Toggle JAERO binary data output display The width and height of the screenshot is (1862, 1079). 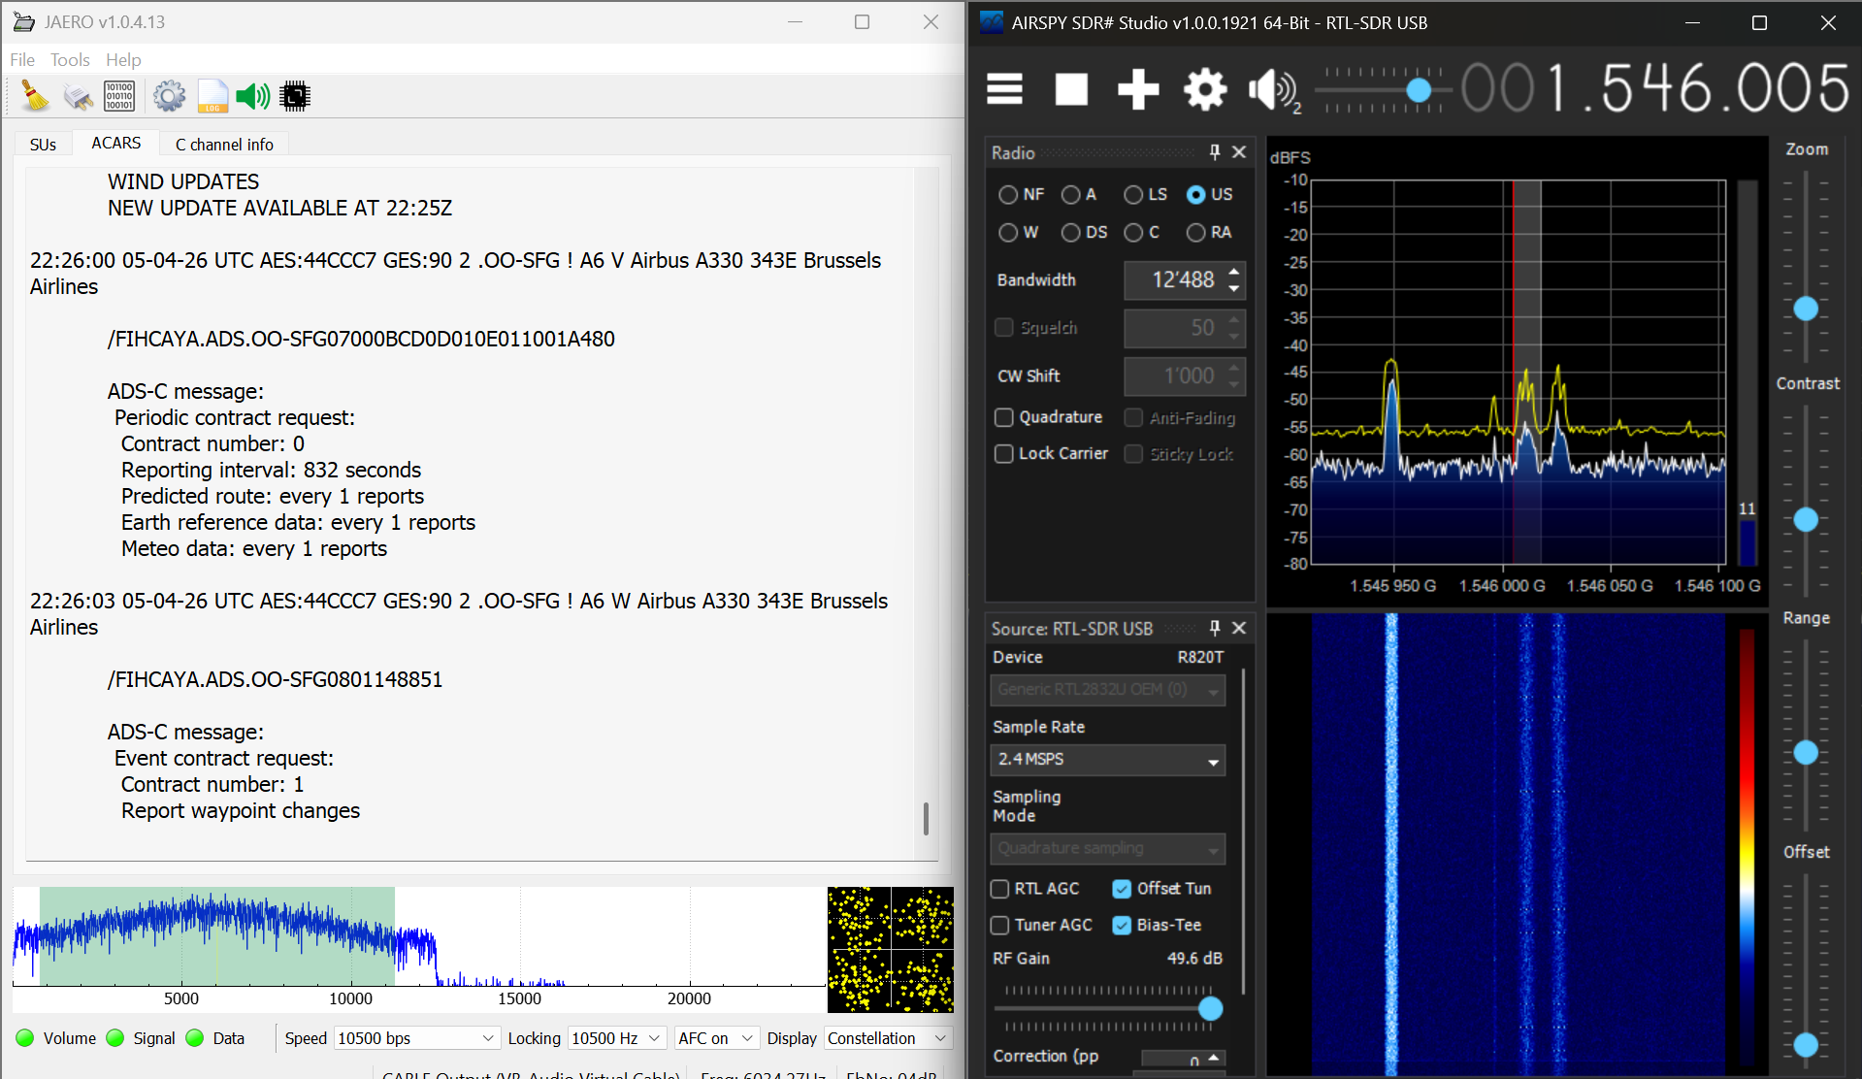pos(118,96)
